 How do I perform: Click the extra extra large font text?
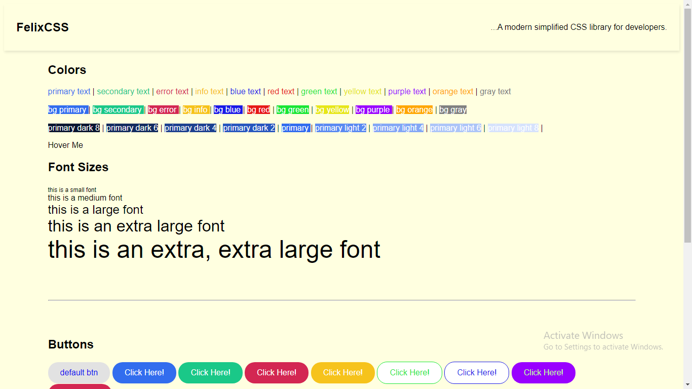click(x=213, y=250)
